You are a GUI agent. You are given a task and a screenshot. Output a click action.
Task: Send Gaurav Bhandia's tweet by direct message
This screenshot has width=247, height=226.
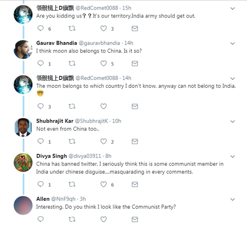(135, 63)
